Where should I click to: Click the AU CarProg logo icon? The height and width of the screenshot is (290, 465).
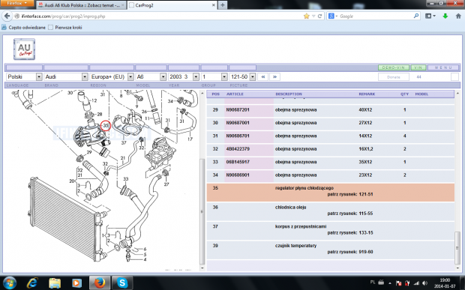pos(24,49)
